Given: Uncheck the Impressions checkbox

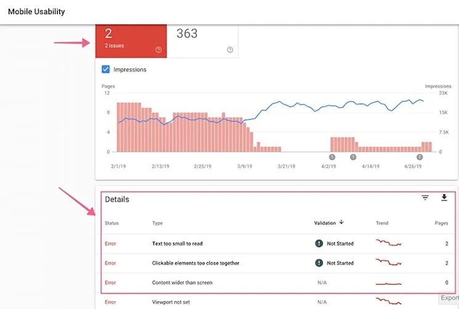Looking at the screenshot, I should (106, 70).
